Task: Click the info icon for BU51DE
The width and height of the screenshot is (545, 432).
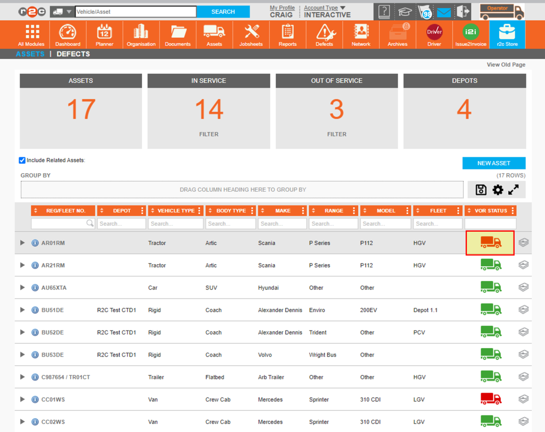Action: click(35, 310)
